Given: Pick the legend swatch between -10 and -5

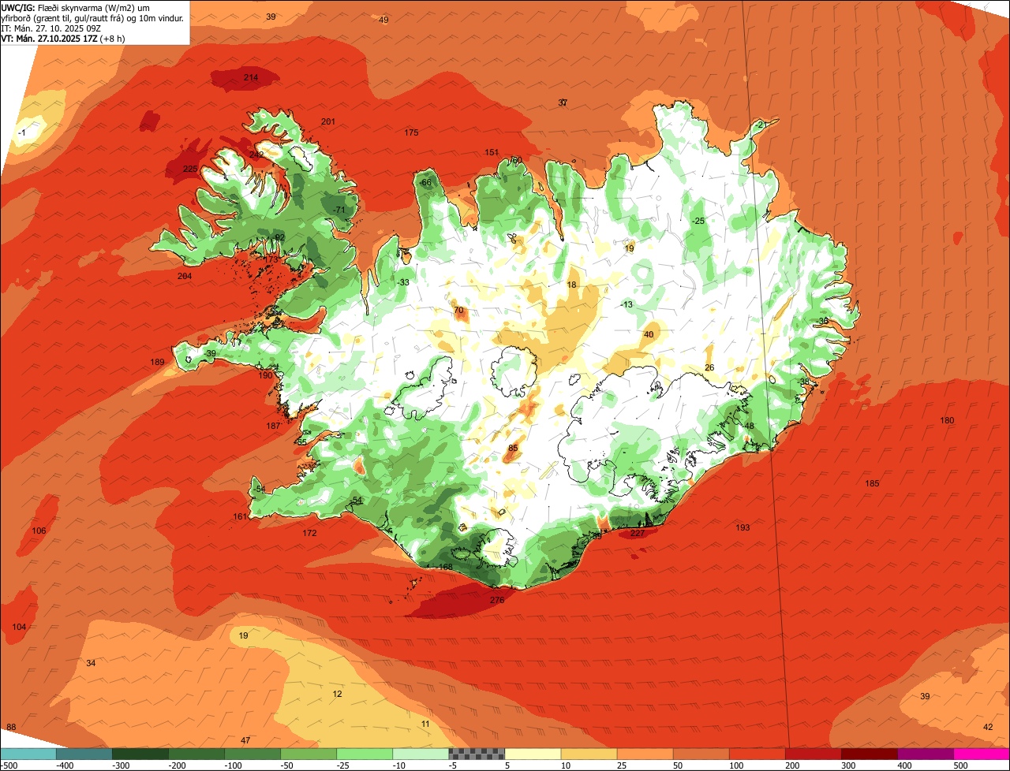Looking at the screenshot, I should (421, 754).
